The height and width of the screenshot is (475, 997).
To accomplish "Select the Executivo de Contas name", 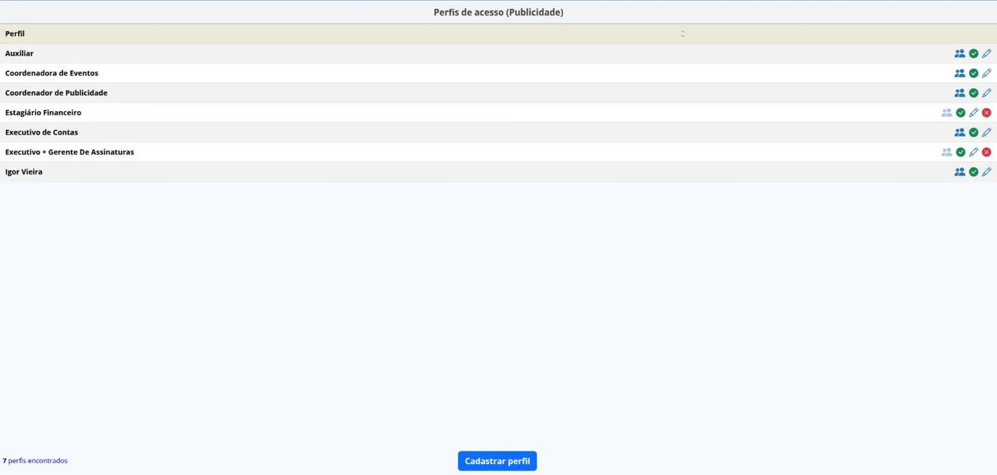I will pyautogui.click(x=41, y=132).
